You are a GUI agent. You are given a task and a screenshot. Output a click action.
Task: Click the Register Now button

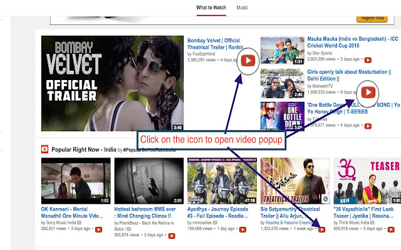(x=372, y=18)
